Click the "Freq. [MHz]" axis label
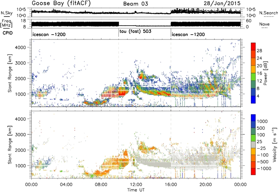The height and width of the screenshot is (192, 278). 6,23
